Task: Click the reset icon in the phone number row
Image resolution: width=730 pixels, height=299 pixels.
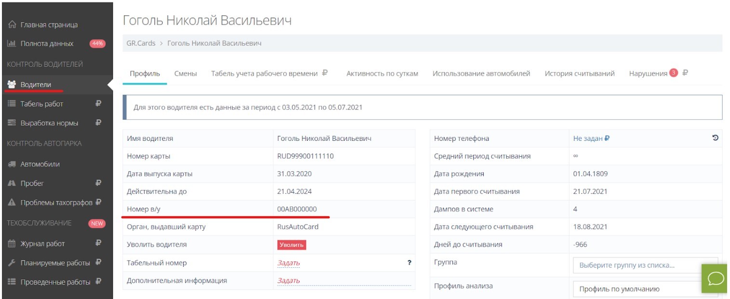Action: (x=715, y=138)
